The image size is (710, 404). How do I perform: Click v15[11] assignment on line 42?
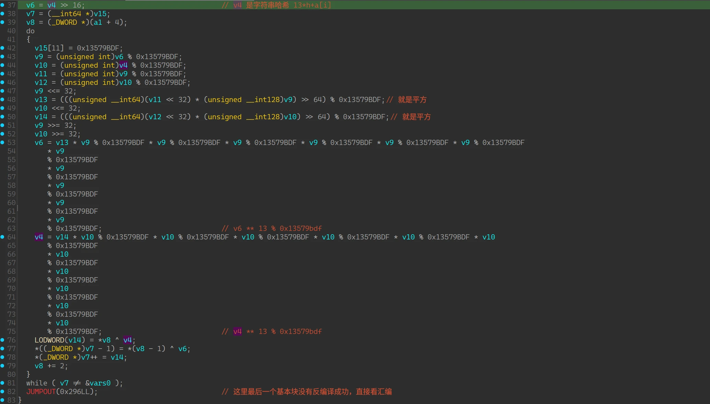pyautogui.click(x=49, y=48)
